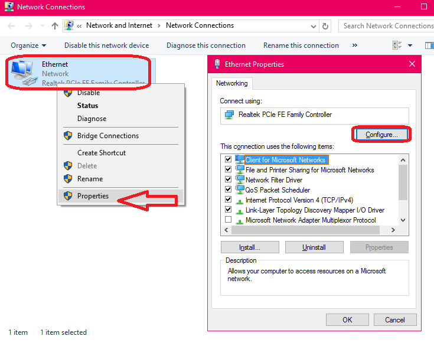Uncheck QoS Packet Scheduler
Screen dimensions: 434x346
pyautogui.click(x=228, y=190)
